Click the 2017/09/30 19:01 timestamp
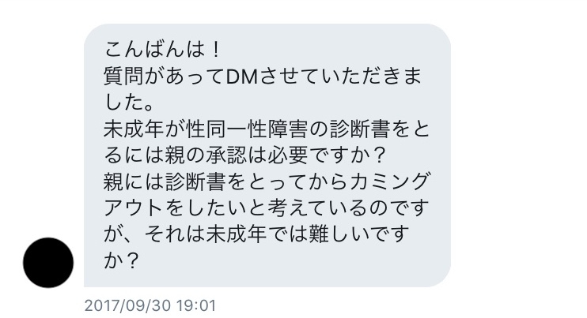 tap(150, 305)
